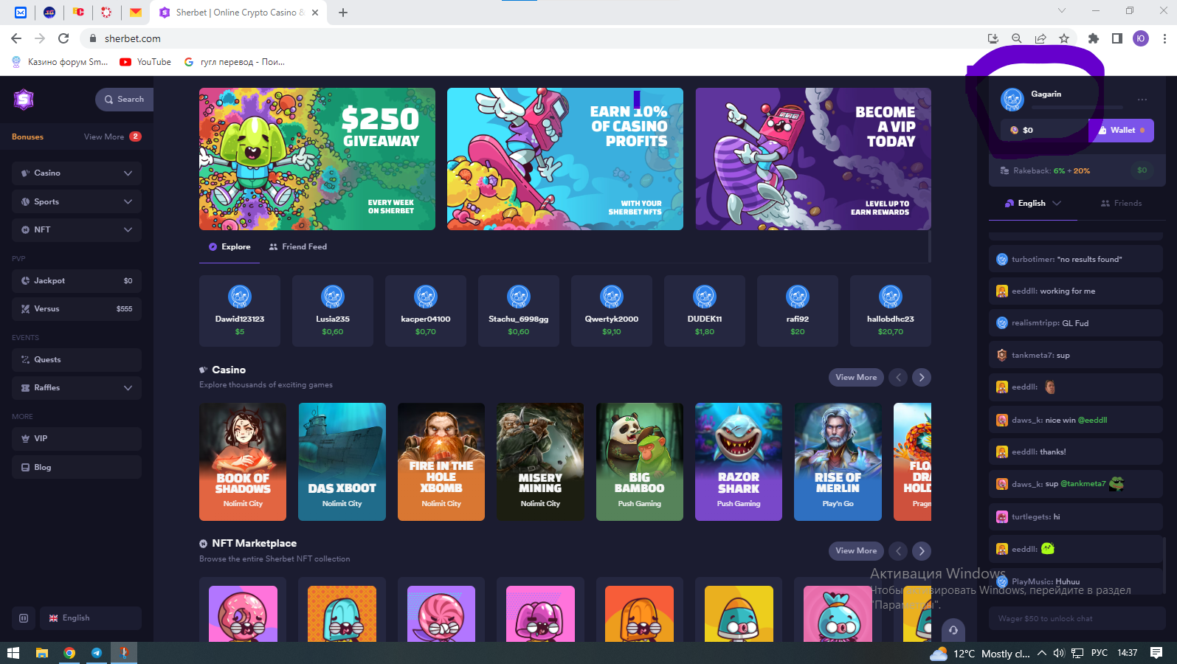Click View More in NFT Marketplace section
1177x664 pixels.
tap(856, 550)
